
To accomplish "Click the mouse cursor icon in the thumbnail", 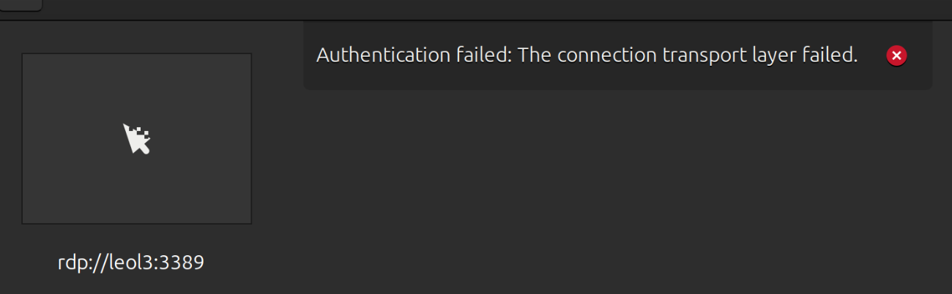I will 136,139.
